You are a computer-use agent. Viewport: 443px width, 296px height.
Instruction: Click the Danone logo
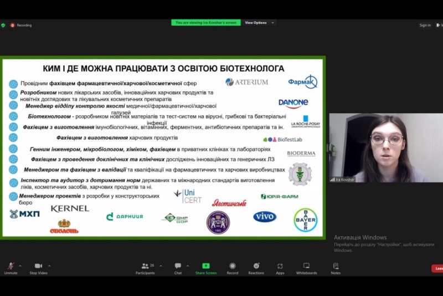pos(293,103)
